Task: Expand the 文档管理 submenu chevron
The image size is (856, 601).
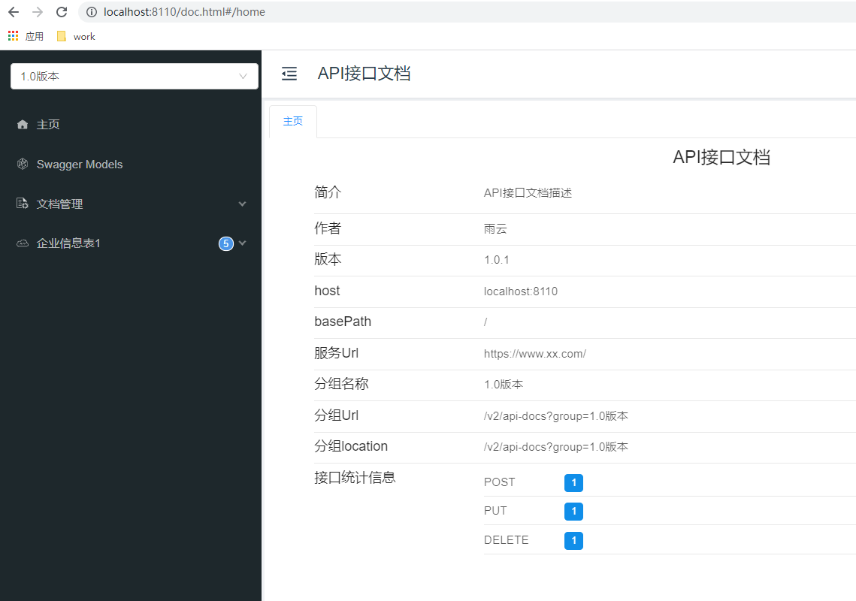Action: (x=243, y=204)
